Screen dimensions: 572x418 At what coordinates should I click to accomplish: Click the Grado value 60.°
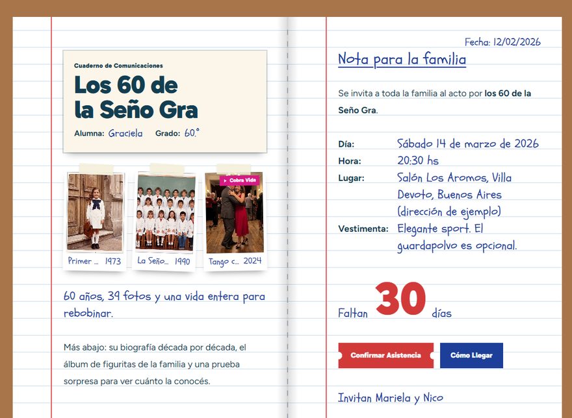(x=192, y=132)
